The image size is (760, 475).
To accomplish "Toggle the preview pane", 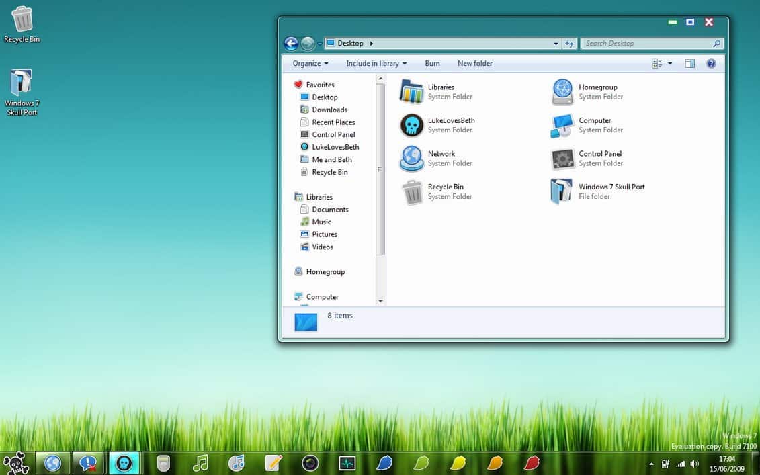I will click(x=689, y=62).
